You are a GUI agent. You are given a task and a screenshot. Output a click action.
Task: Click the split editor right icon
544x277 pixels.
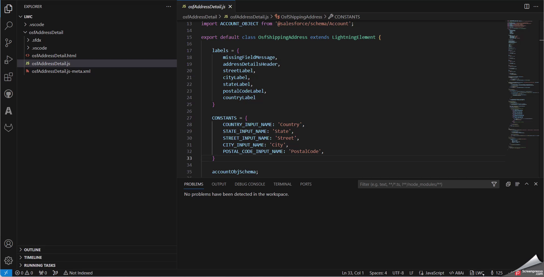[x=527, y=7]
